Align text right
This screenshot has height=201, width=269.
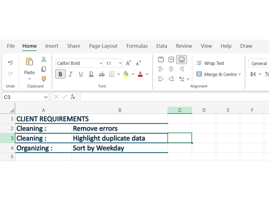pyautogui.click(x=182, y=69)
